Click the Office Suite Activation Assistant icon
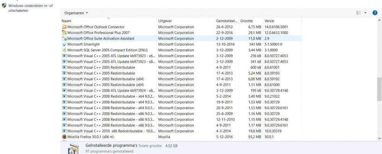382x154 pixels. click(x=64, y=38)
